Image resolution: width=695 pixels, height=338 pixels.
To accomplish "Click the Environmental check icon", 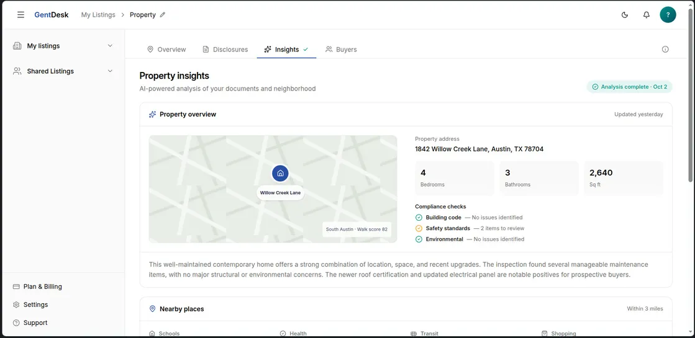I will tap(419, 239).
